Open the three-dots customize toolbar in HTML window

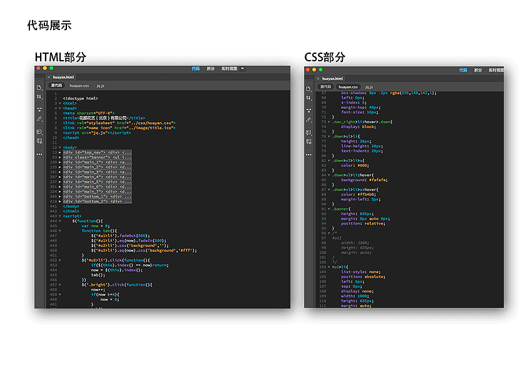pyautogui.click(x=39, y=154)
